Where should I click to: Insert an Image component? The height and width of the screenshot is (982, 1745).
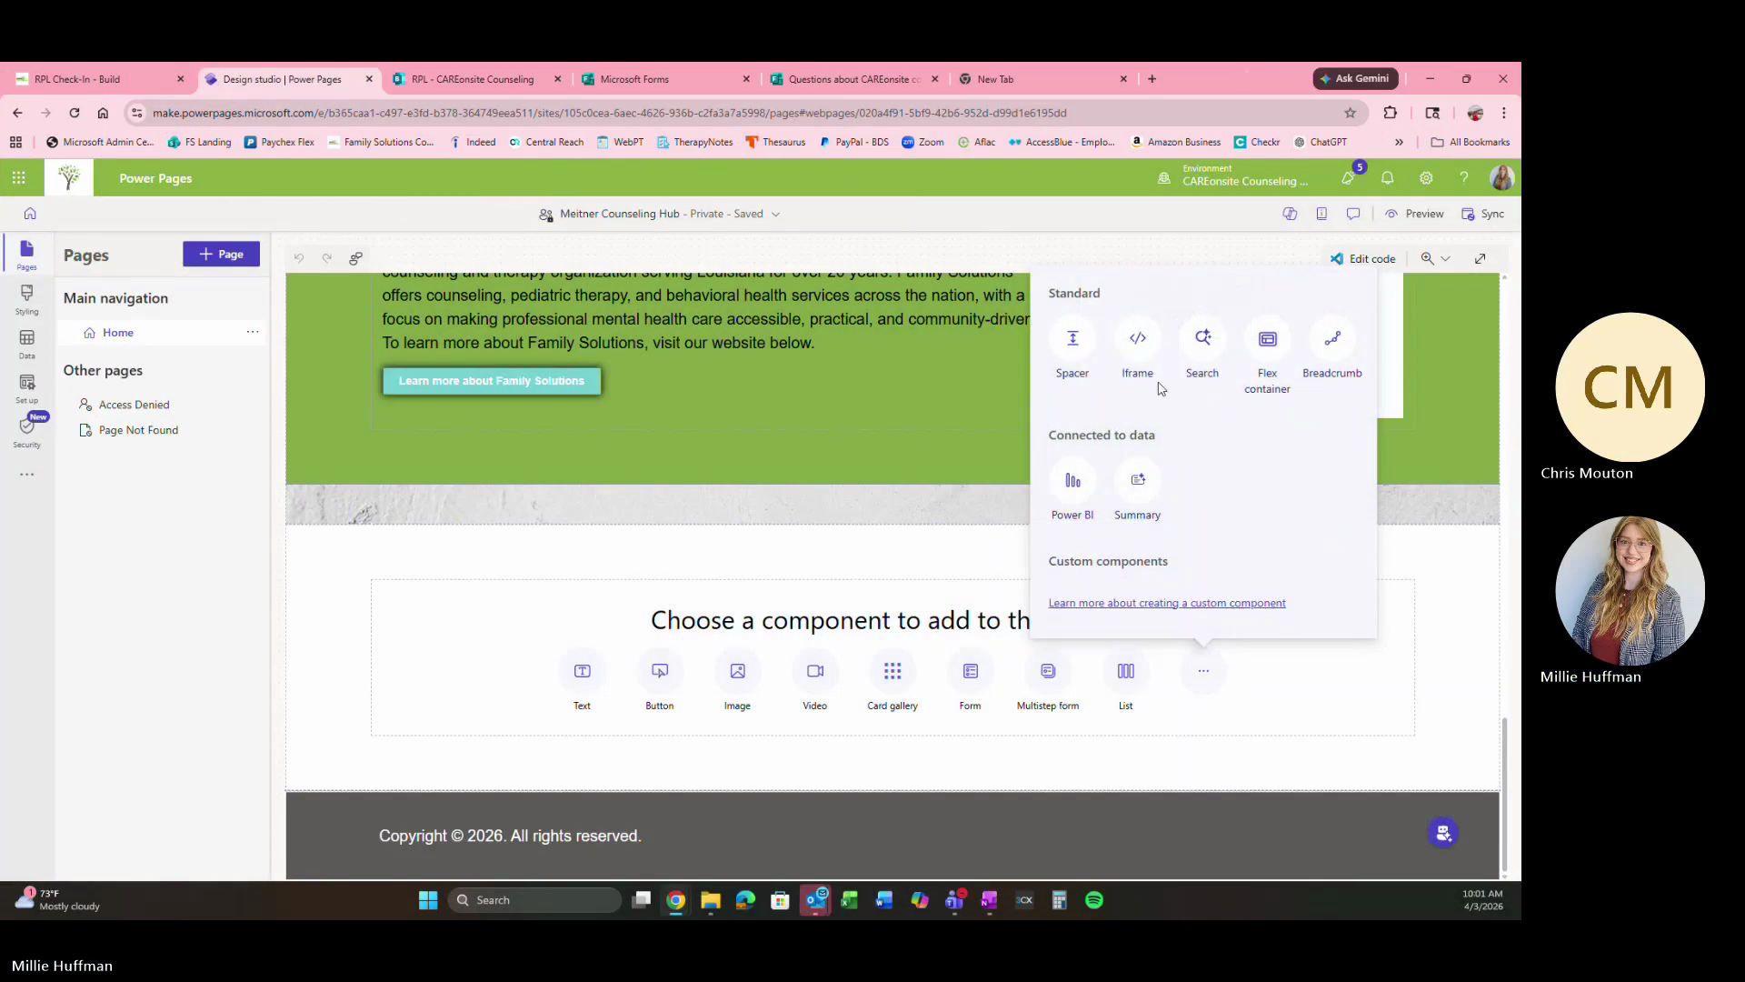(737, 682)
